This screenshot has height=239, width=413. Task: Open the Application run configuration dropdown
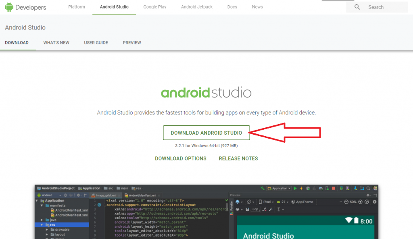click(279, 188)
